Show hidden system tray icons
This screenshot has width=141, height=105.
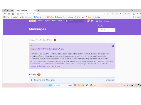click(x=125, y=85)
